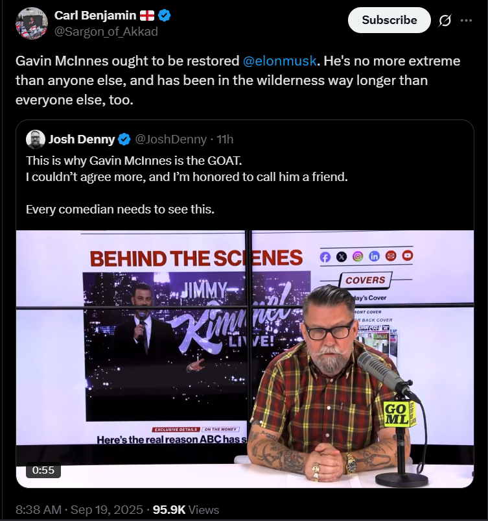
Task: Click Josh Denny's verified badge
Action: pyautogui.click(x=124, y=139)
